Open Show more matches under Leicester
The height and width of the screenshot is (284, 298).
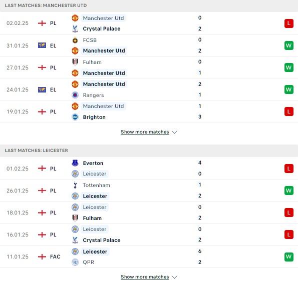[145, 277]
